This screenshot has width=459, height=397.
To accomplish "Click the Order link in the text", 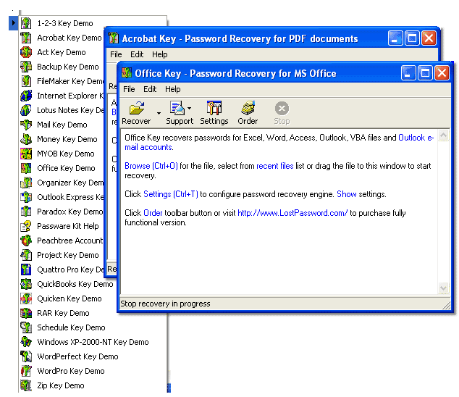I will pos(153,213).
